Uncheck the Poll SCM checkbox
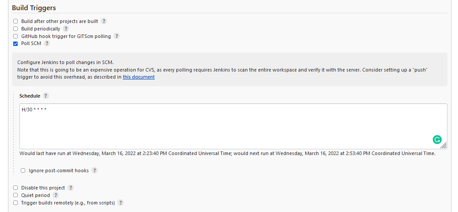Screen dimensions: 458x212 [x=15, y=44]
